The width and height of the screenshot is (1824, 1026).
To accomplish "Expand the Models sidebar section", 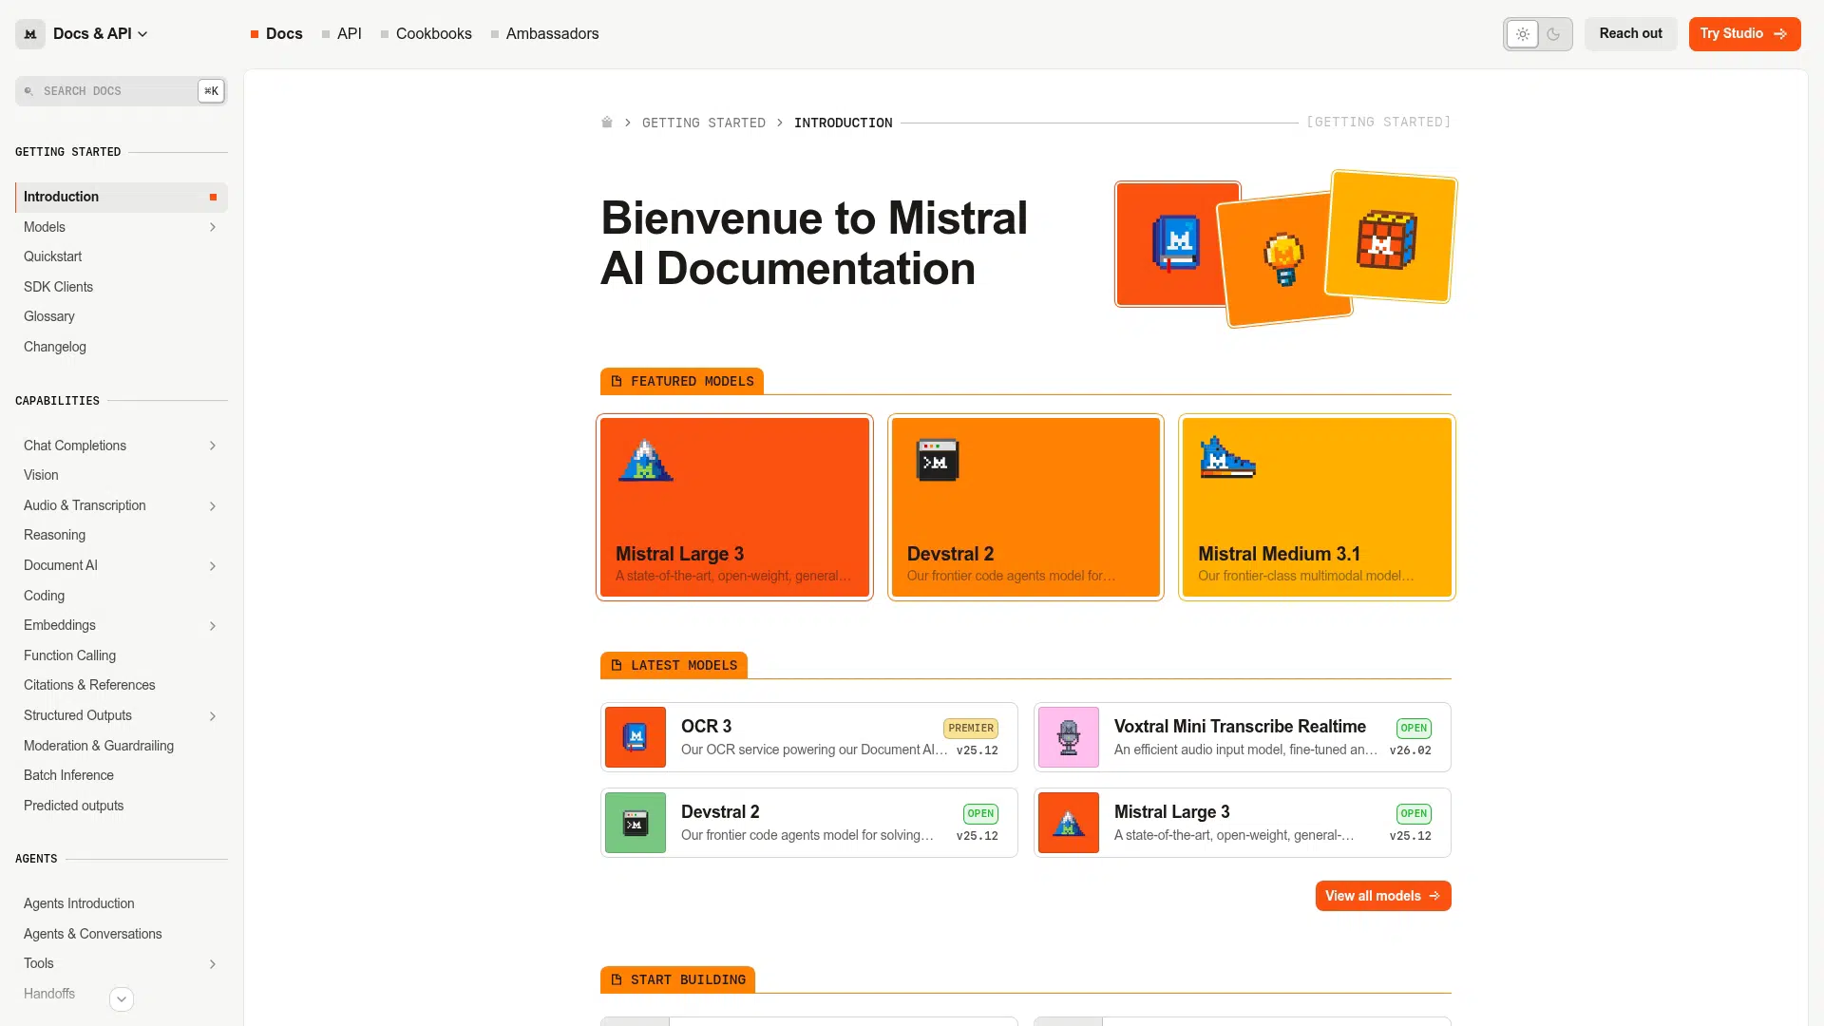I will click(x=213, y=227).
